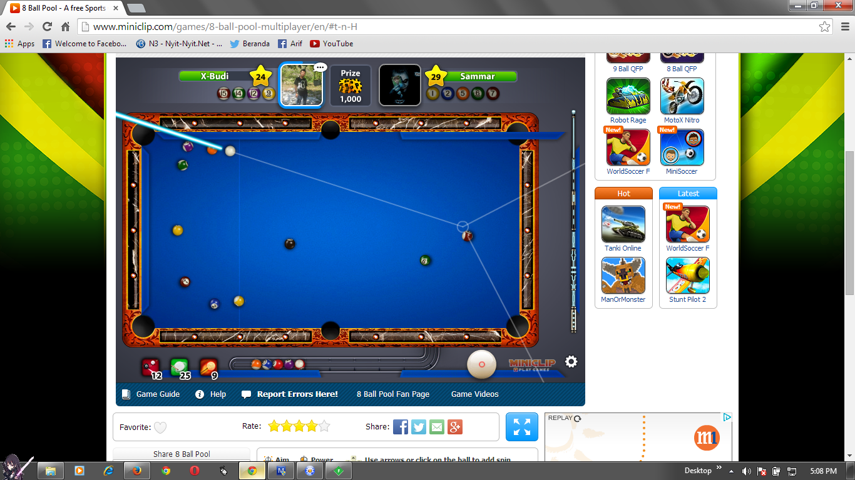The height and width of the screenshot is (480, 855).
Task: Open the Apps bookmarks shortcut
Action: tap(20, 44)
